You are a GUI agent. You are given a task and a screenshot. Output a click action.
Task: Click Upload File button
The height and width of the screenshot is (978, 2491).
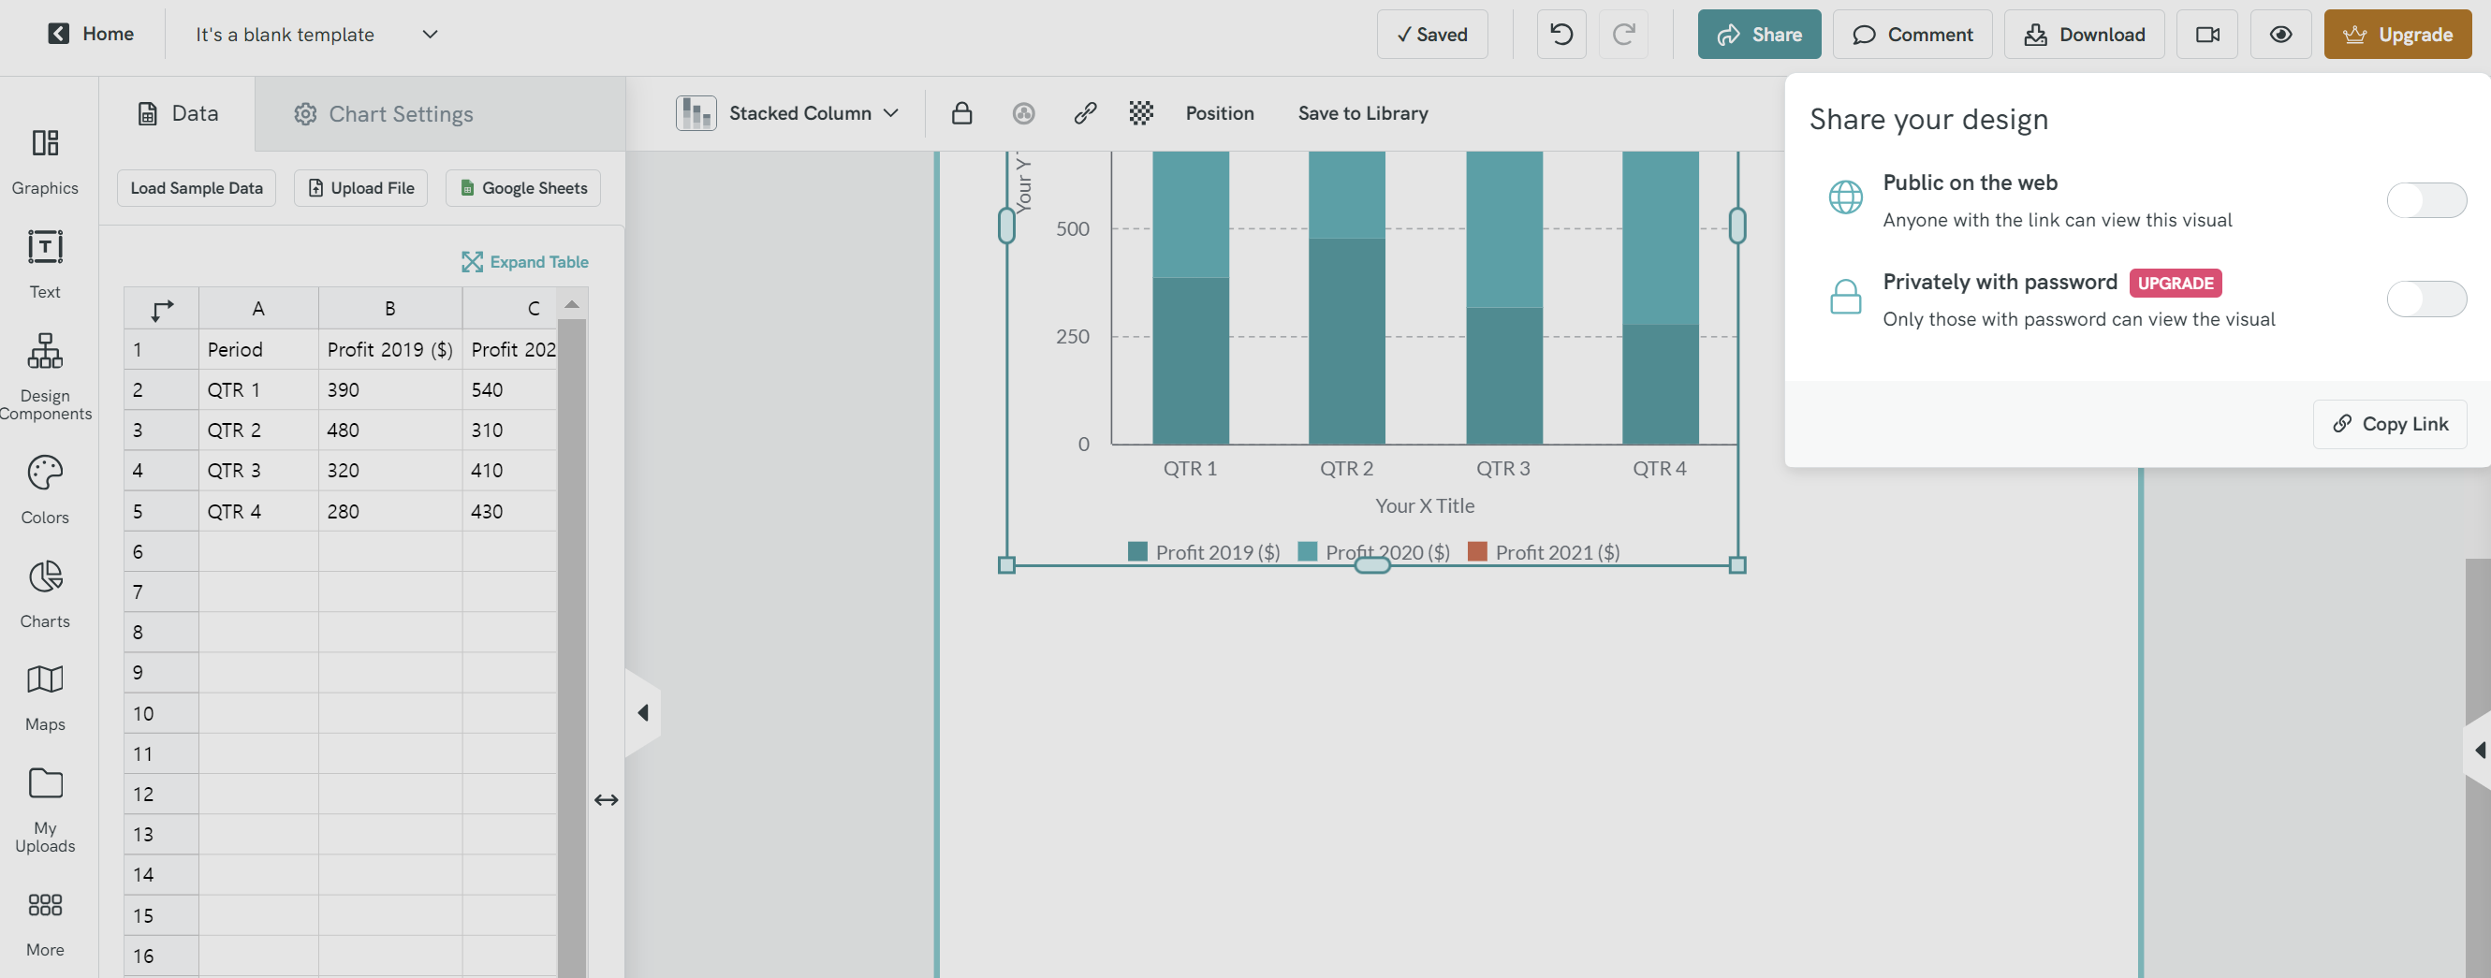tap(360, 187)
